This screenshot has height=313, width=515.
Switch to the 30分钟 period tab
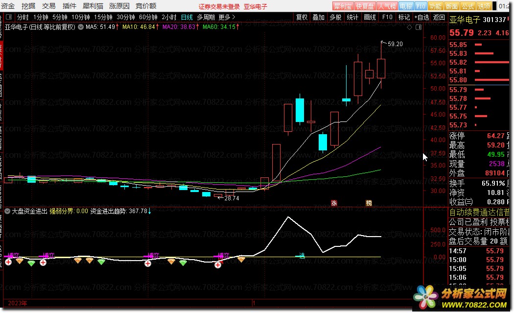coord(126,17)
